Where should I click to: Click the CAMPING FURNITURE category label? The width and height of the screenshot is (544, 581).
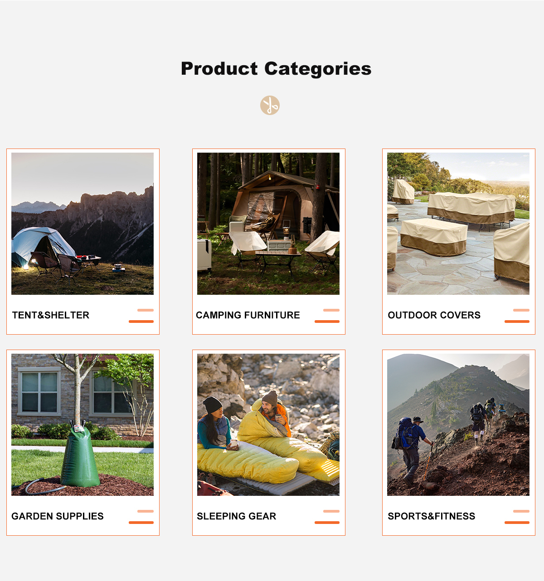tap(248, 315)
